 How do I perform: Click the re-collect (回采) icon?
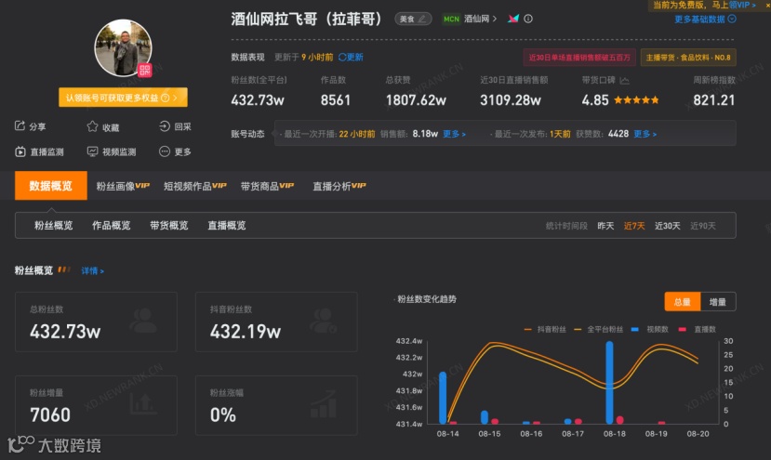[x=165, y=126]
